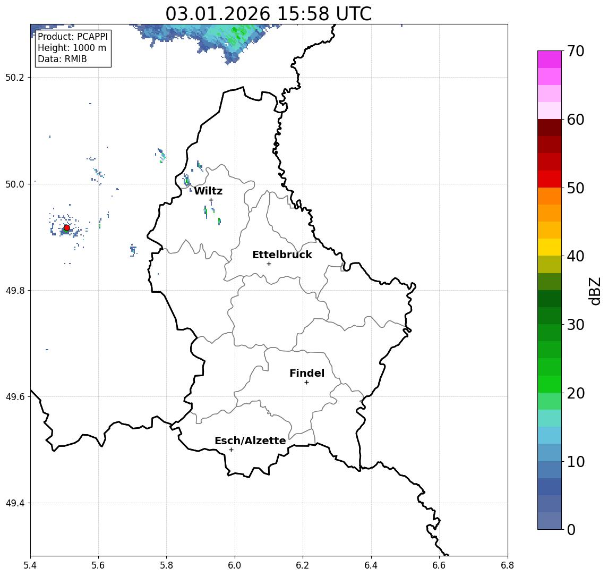Click 'Height: 1000 m' in the info box

click(x=72, y=48)
